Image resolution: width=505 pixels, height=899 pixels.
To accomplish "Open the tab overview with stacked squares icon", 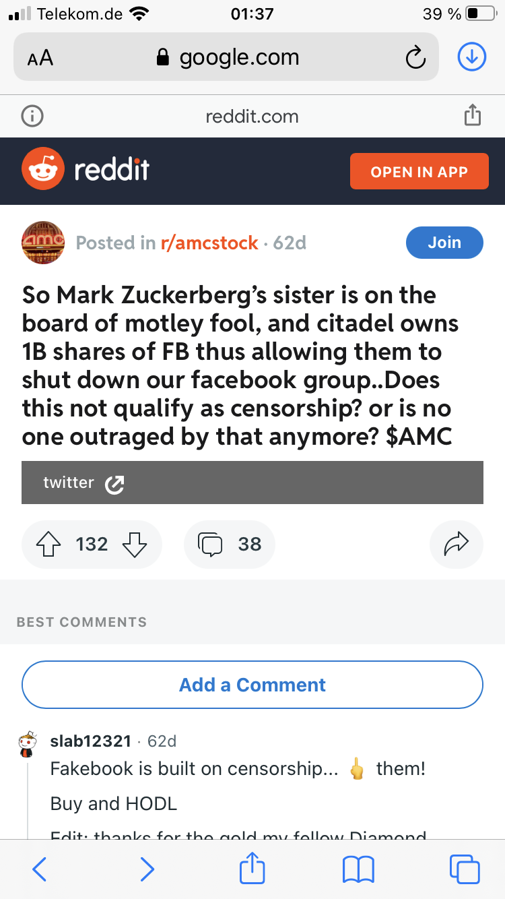I will point(464,869).
